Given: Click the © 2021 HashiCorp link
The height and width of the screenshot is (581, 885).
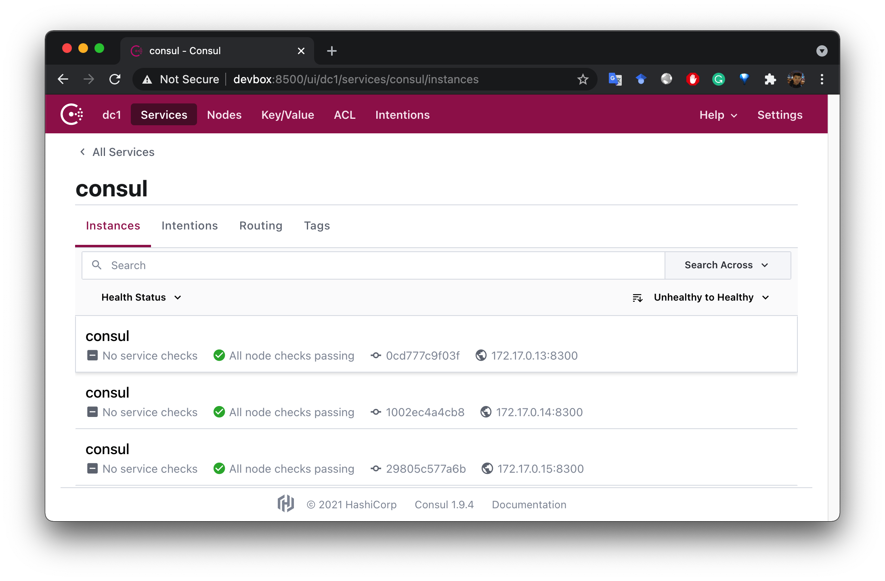Looking at the screenshot, I should pyautogui.click(x=352, y=505).
